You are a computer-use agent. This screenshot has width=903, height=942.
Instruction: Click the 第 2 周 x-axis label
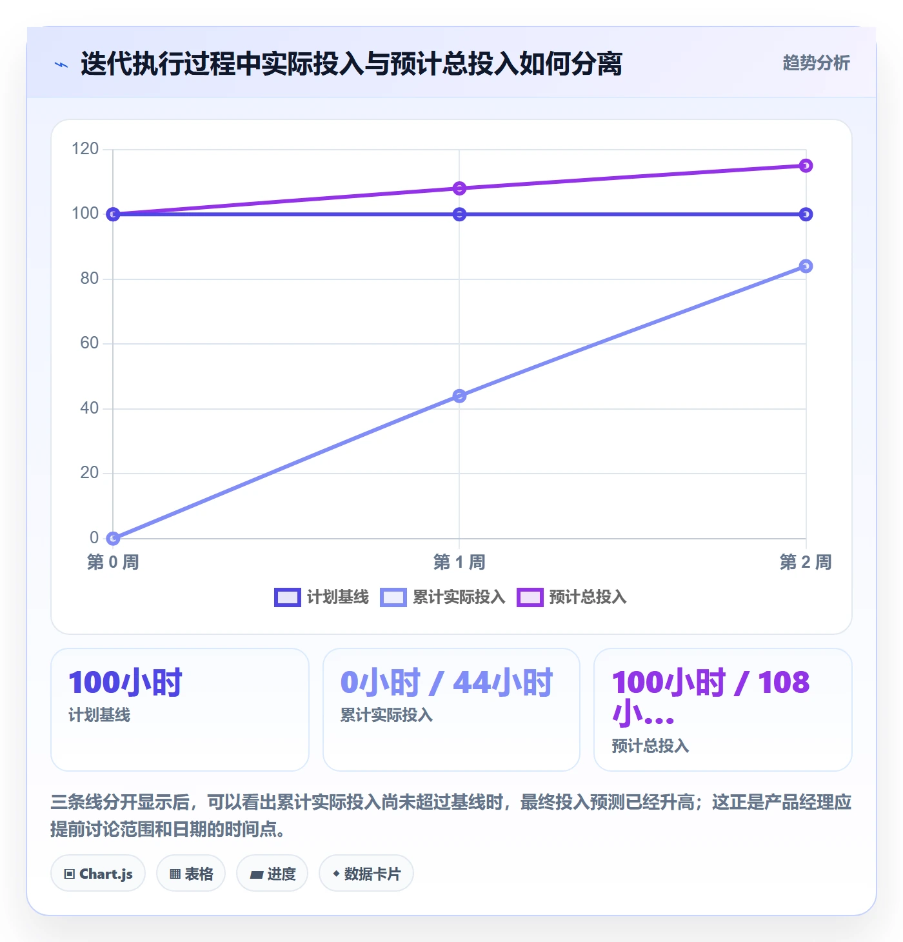pyautogui.click(x=806, y=562)
